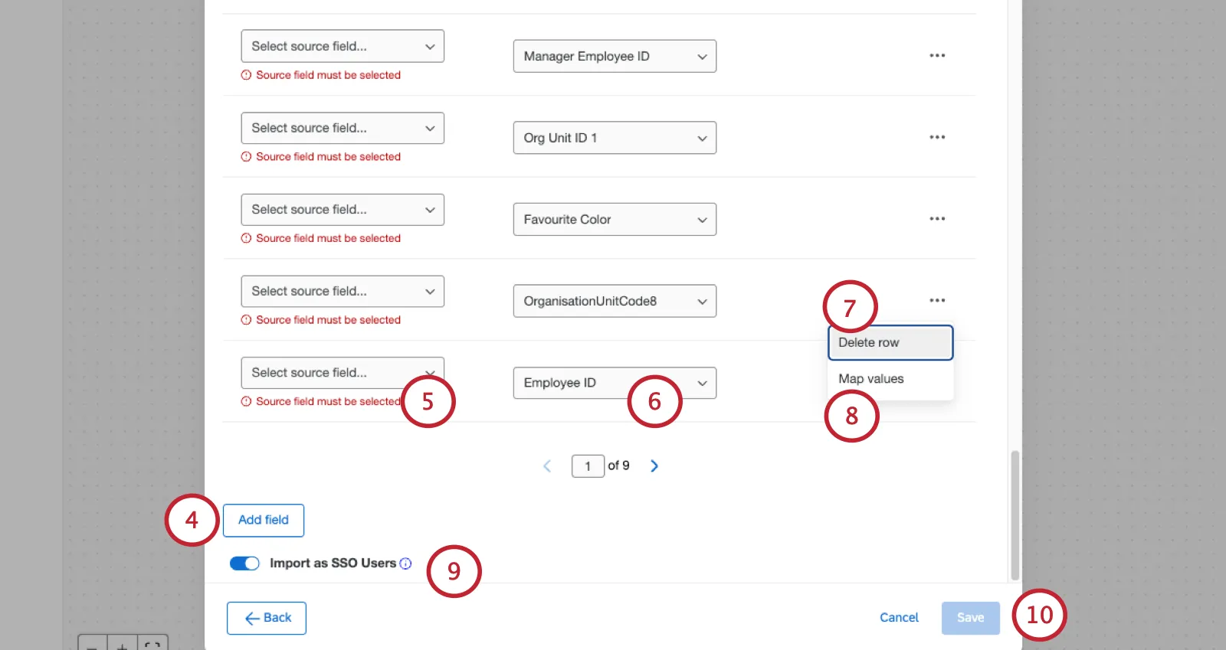Viewport: 1226px width, 650px height.
Task: Show info about Import as SSO Users
Action: (406, 563)
